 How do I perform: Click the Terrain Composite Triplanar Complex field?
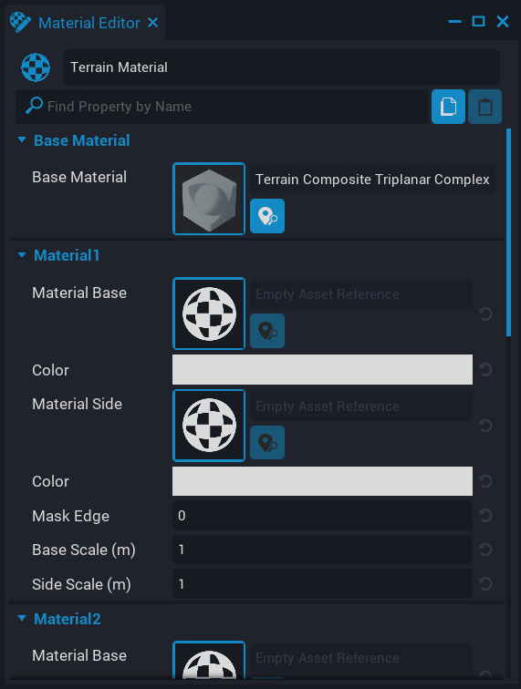tap(372, 180)
